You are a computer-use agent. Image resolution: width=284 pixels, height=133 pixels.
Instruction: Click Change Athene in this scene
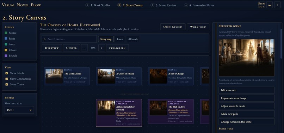coord(247,122)
